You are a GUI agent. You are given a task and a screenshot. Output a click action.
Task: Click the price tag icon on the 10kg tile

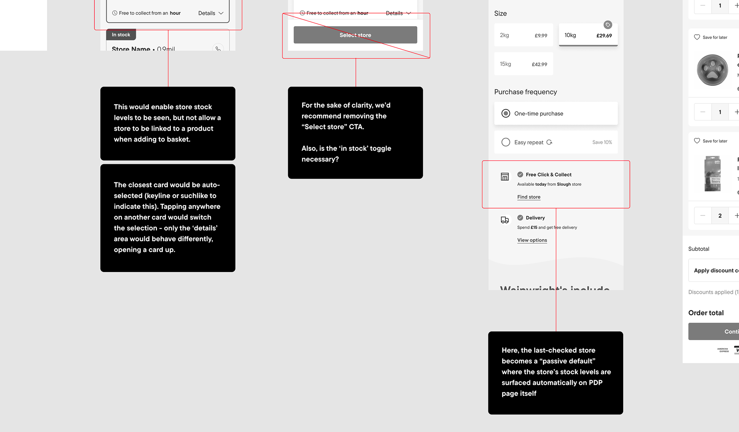click(x=608, y=25)
